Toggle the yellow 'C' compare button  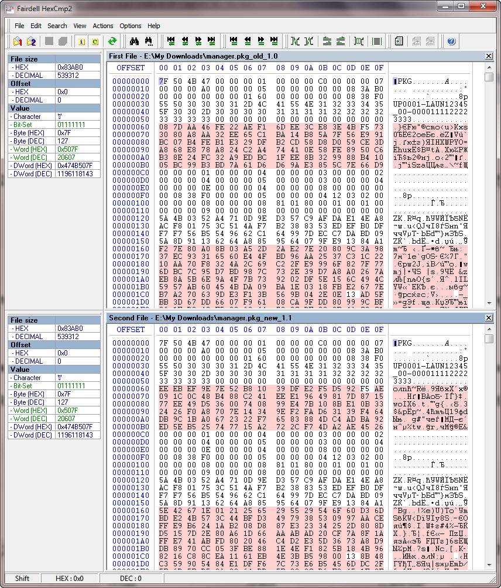click(x=95, y=41)
